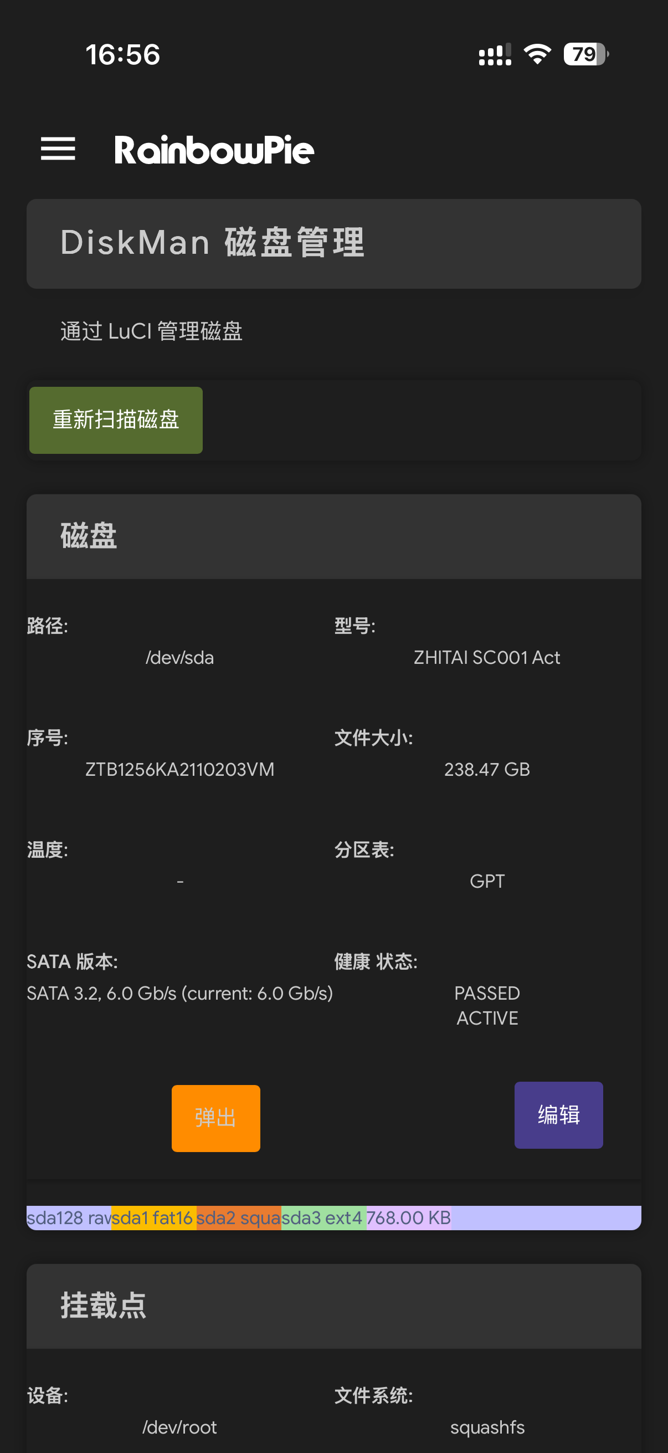Select the sda128 raw partition segment
This screenshot has height=1453, width=668.
[69, 1217]
